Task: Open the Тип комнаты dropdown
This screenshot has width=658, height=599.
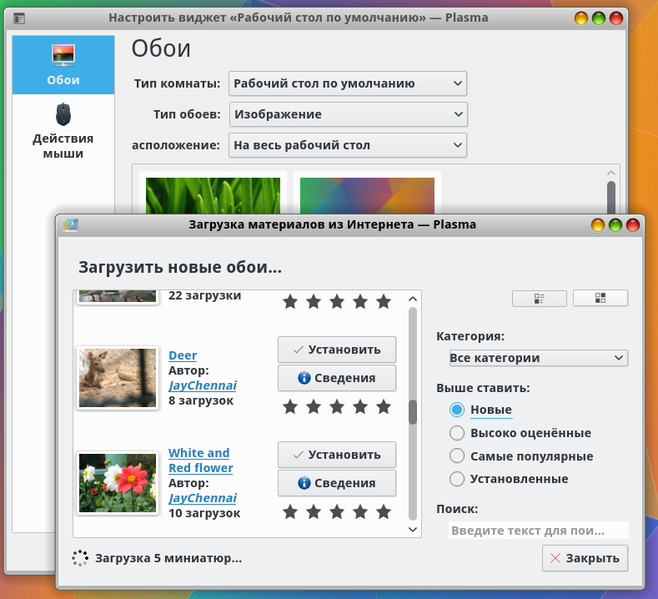Action: [x=348, y=83]
